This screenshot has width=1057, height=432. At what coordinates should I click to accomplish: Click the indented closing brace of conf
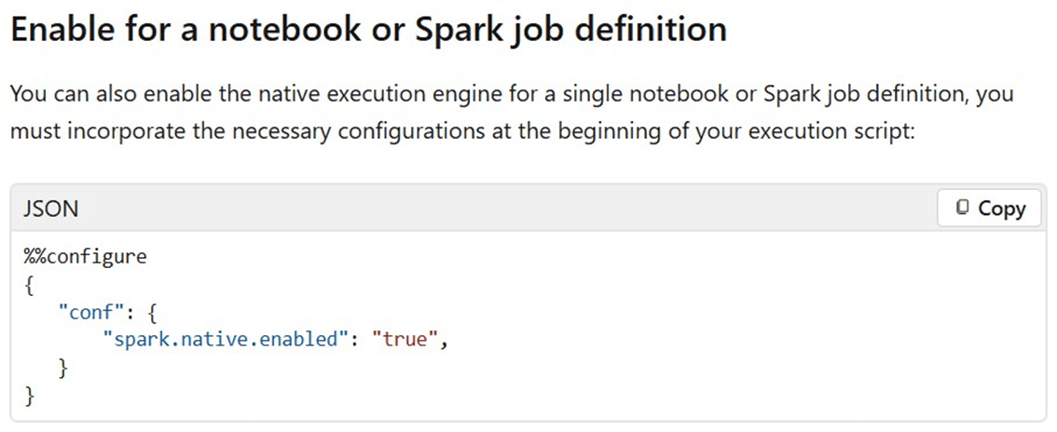click(63, 368)
